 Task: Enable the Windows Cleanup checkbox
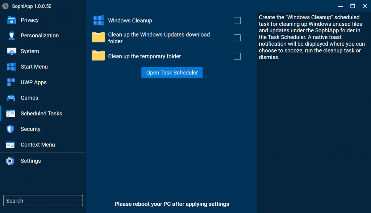(x=237, y=21)
